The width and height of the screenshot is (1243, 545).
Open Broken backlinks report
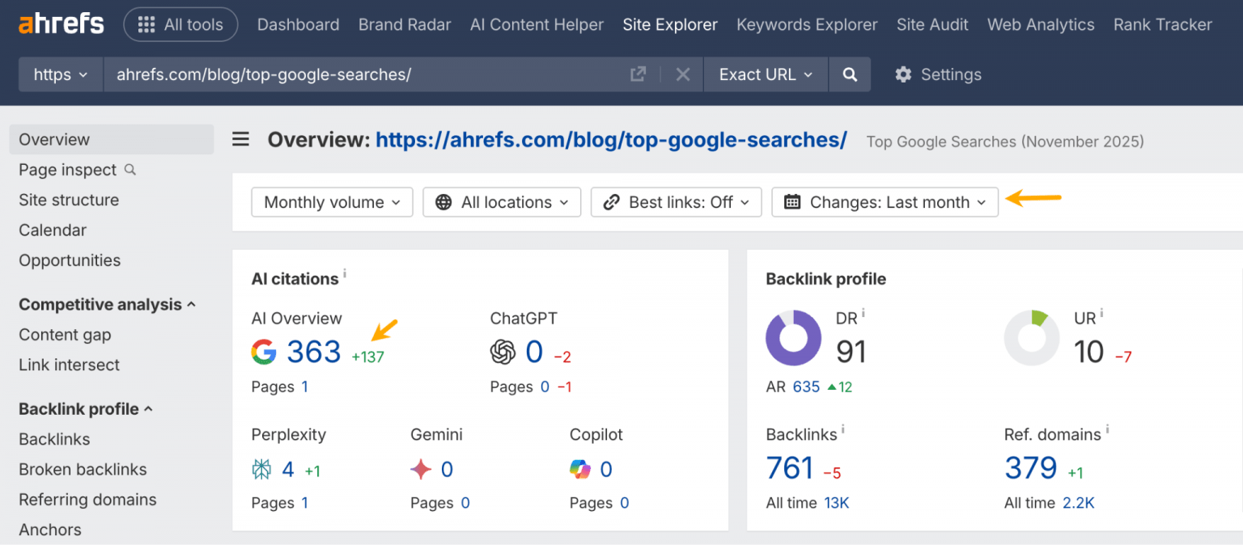83,469
